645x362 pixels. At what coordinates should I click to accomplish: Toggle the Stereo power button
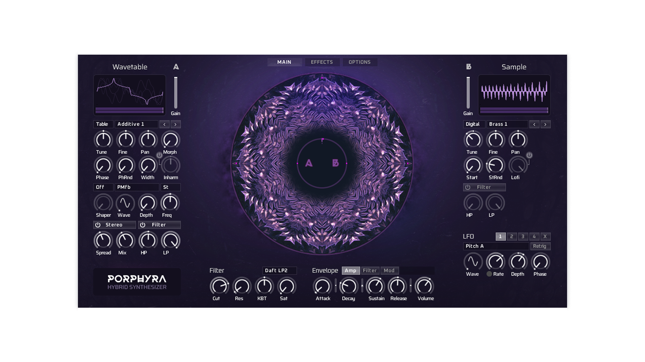(x=98, y=225)
